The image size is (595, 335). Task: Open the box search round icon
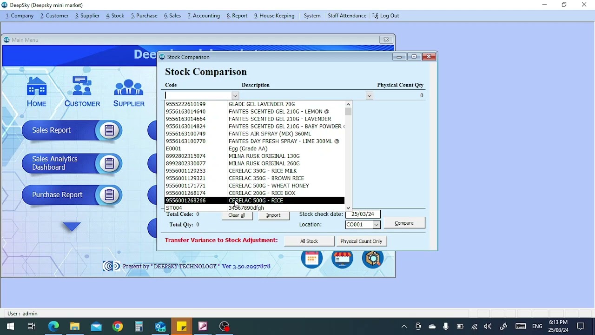click(373, 259)
